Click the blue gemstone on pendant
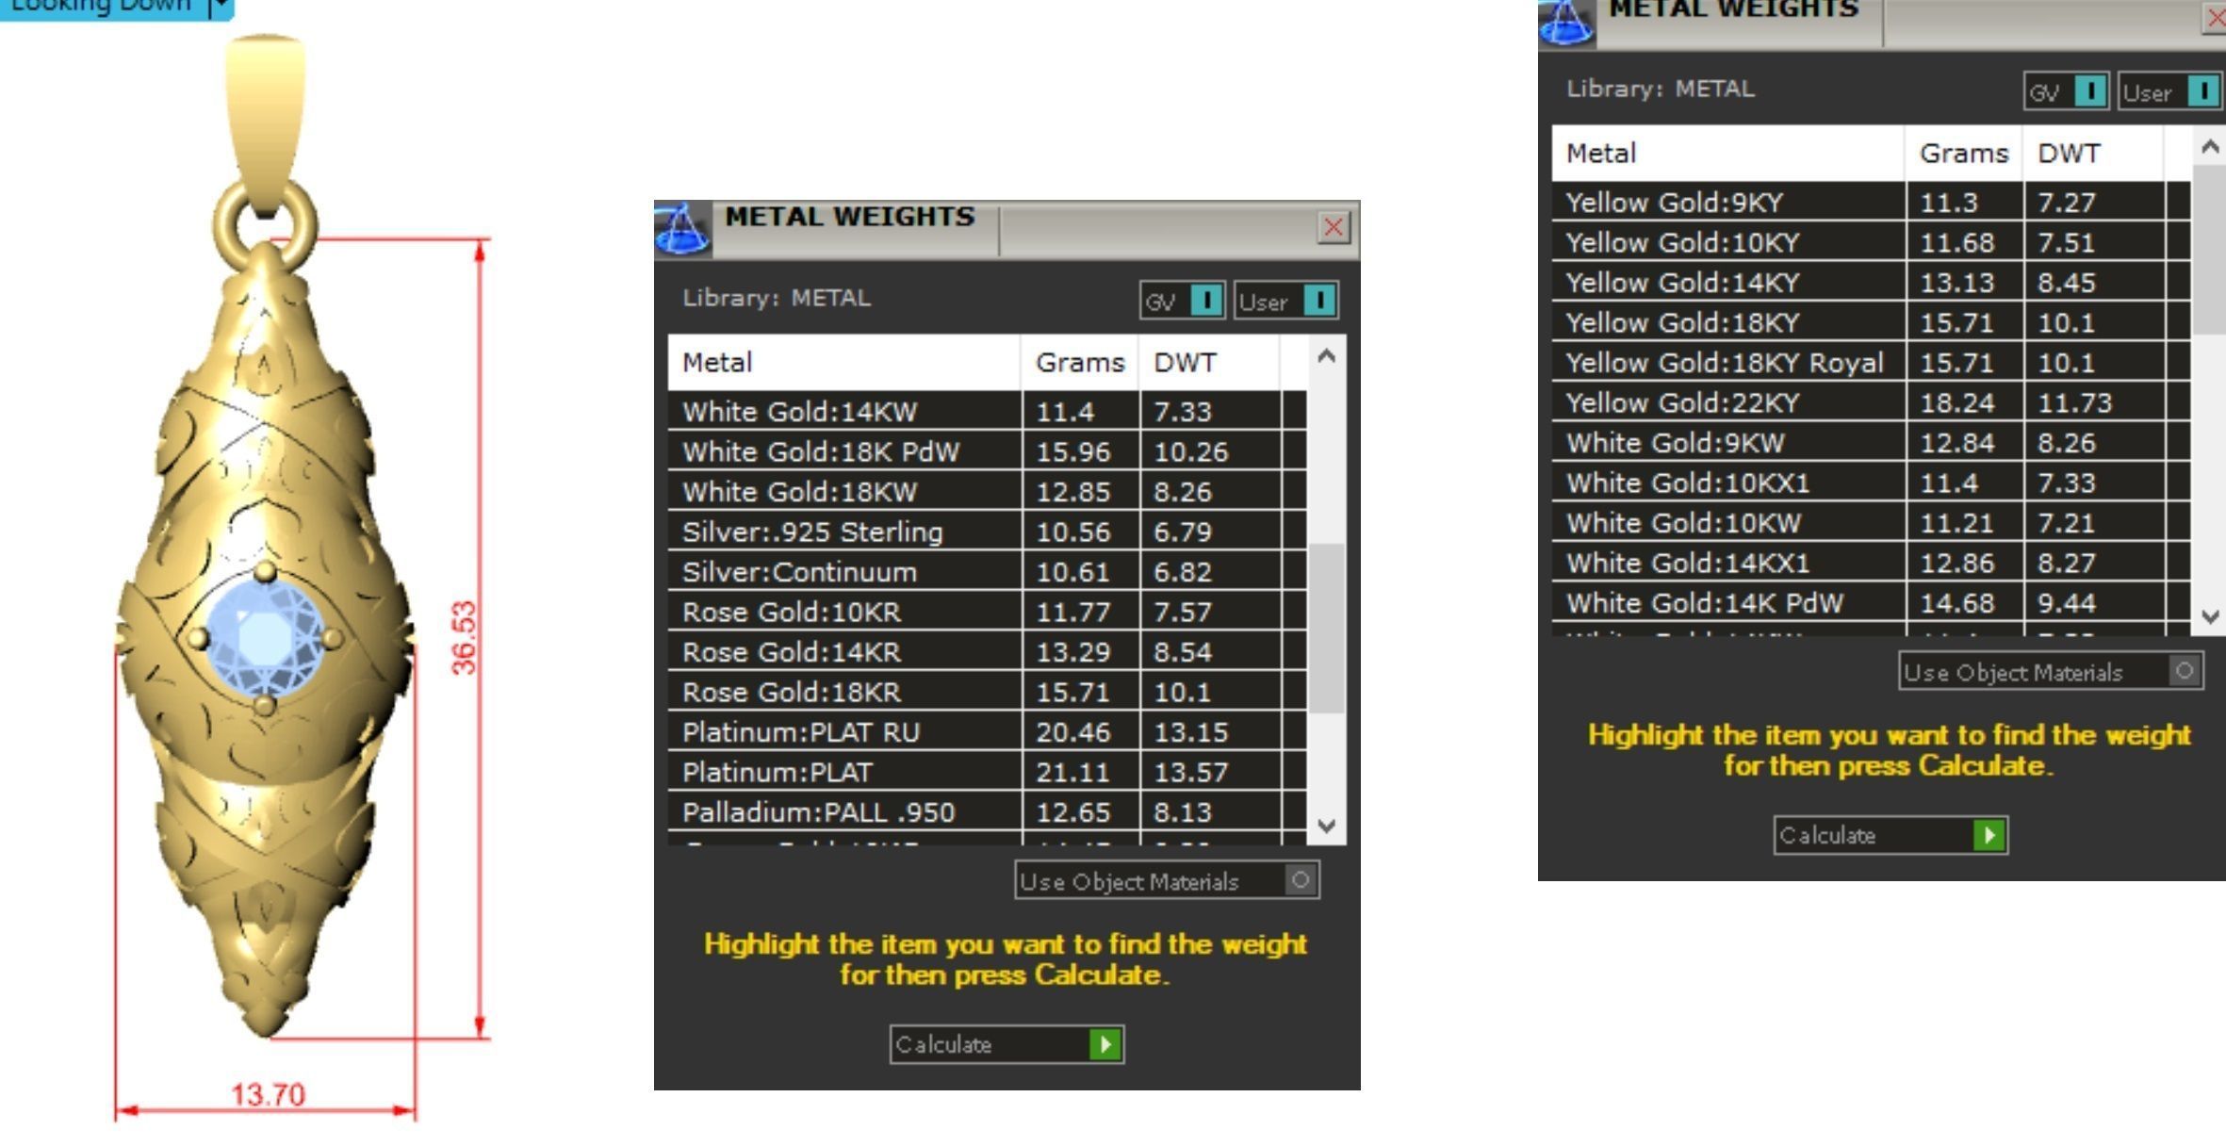 coord(265,637)
